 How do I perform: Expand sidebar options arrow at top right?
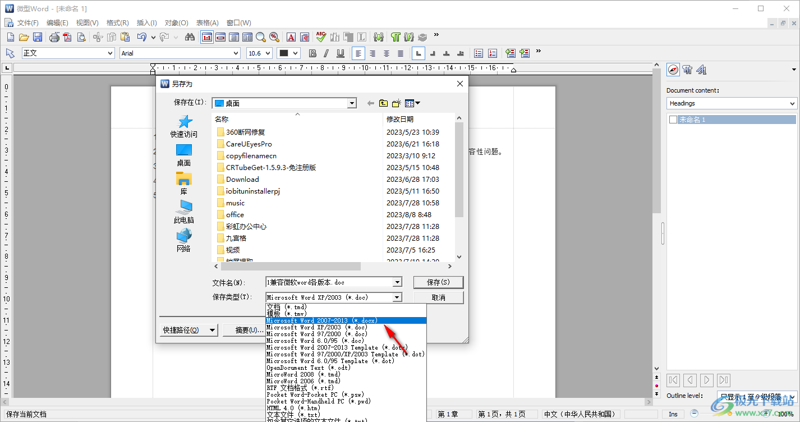tap(794, 70)
